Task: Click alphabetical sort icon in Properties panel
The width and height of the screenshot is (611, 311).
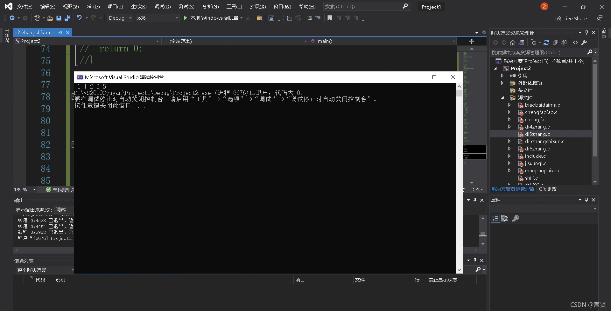Action: point(504,218)
